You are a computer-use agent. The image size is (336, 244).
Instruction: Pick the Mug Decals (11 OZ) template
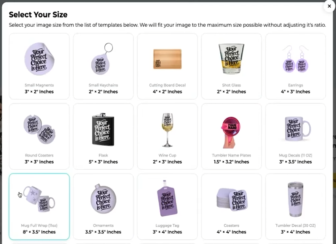tap(296, 136)
